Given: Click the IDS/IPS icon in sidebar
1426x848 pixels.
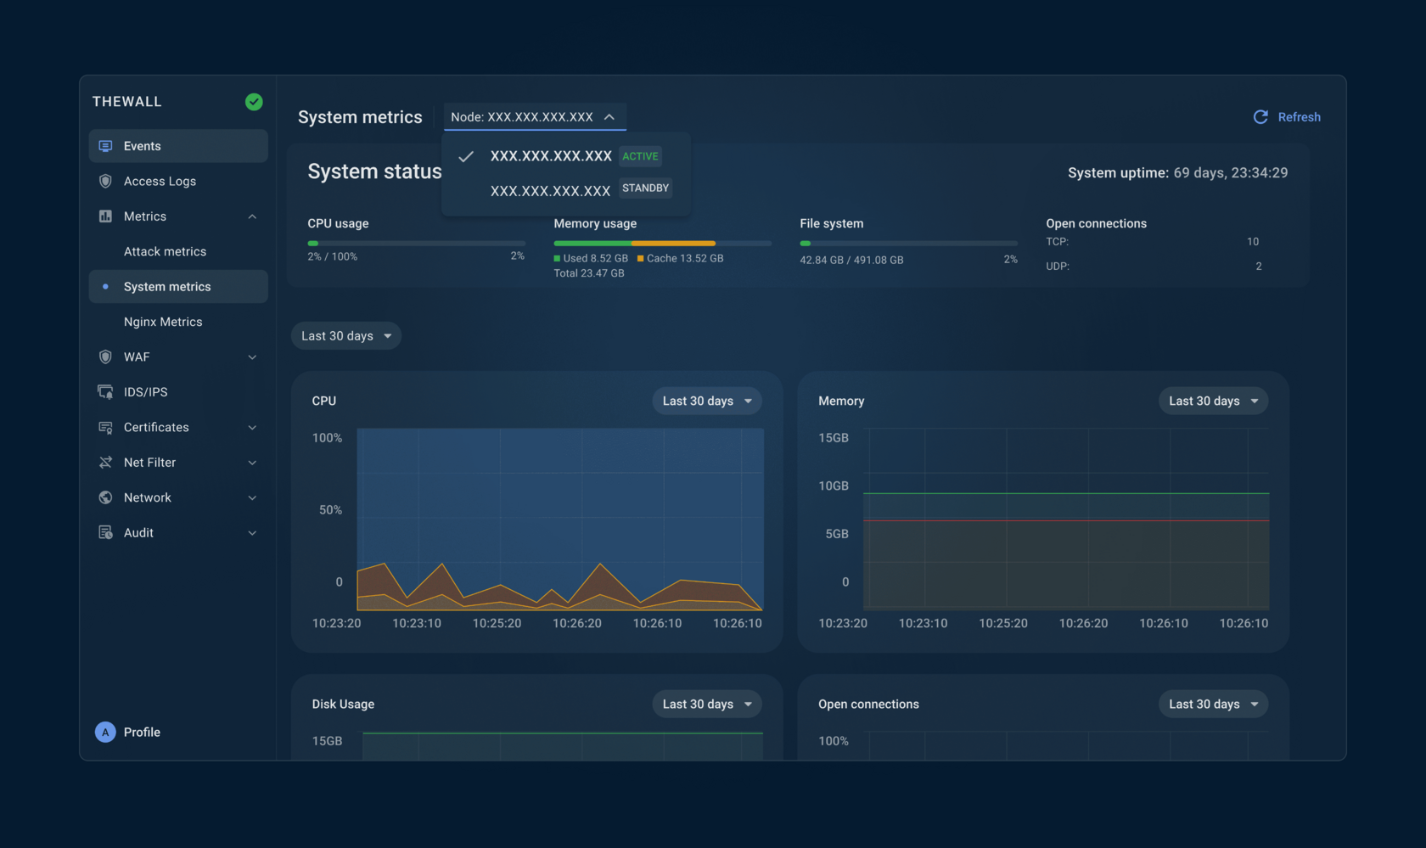Looking at the screenshot, I should (x=105, y=392).
